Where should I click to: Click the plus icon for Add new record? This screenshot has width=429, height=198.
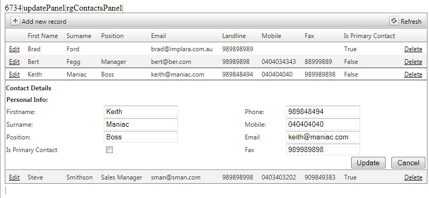click(x=15, y=21)
